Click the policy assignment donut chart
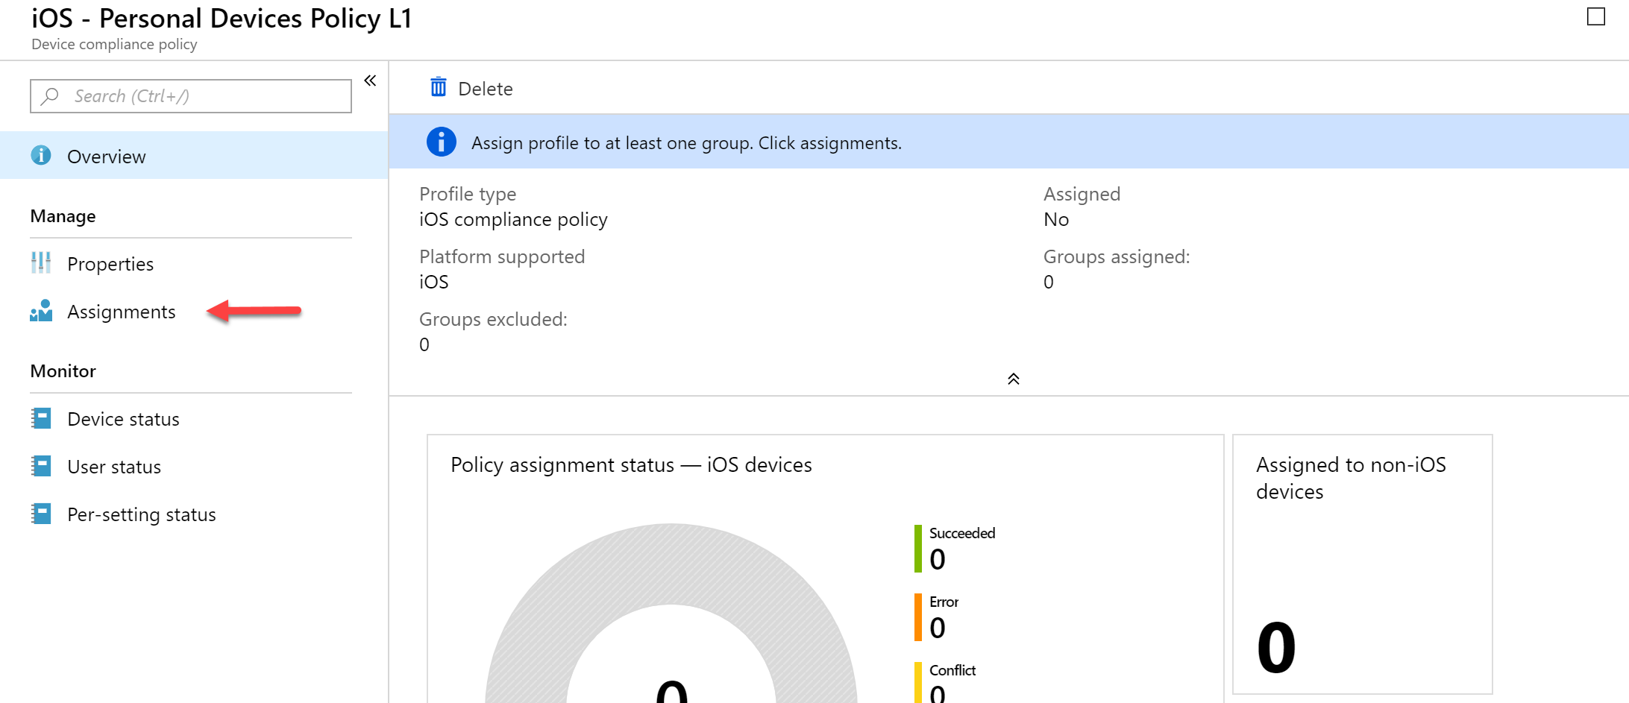The width and height of the screenshot is (1629, 703). pos(671,614)
